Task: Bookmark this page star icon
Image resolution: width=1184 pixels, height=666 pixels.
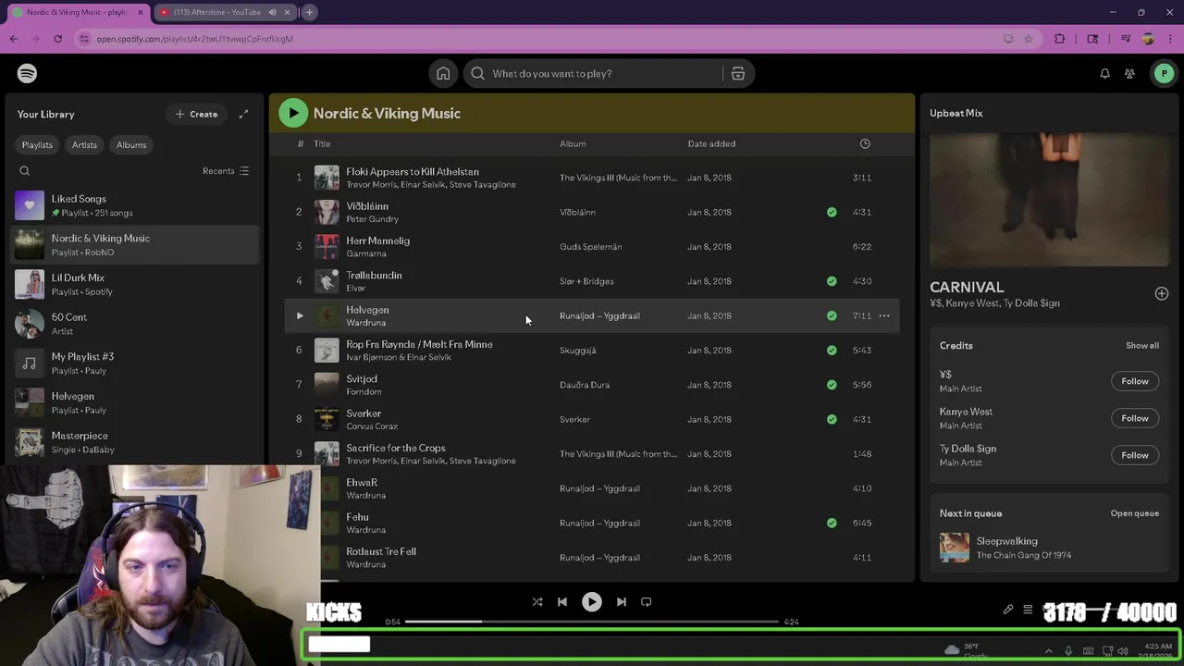Action: 1028,39
